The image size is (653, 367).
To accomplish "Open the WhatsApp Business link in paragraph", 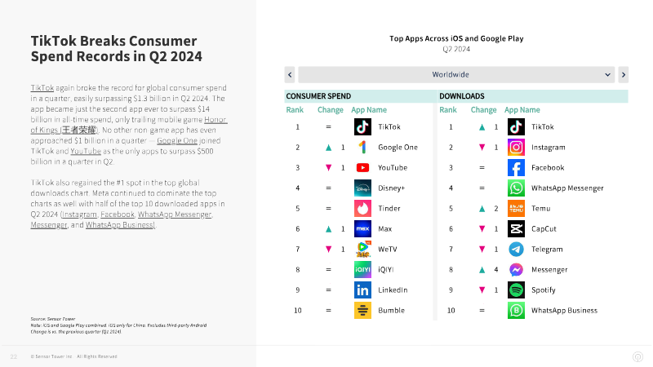I will pos(120,225).
